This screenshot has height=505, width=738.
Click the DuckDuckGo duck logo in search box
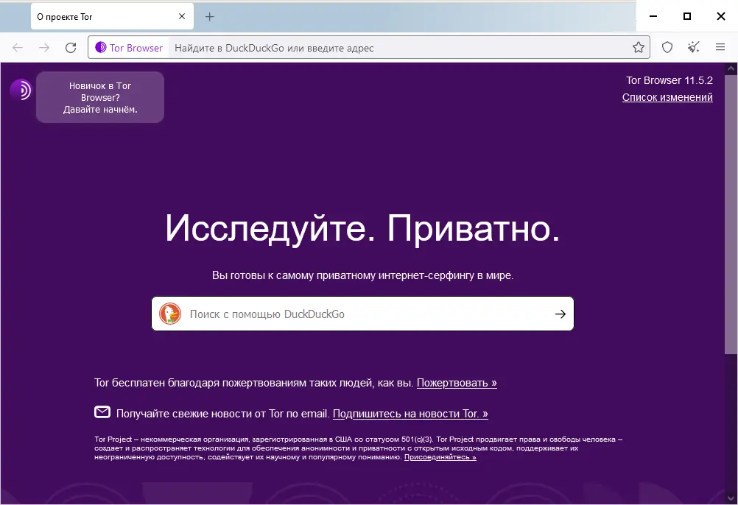tap(170, 314)
